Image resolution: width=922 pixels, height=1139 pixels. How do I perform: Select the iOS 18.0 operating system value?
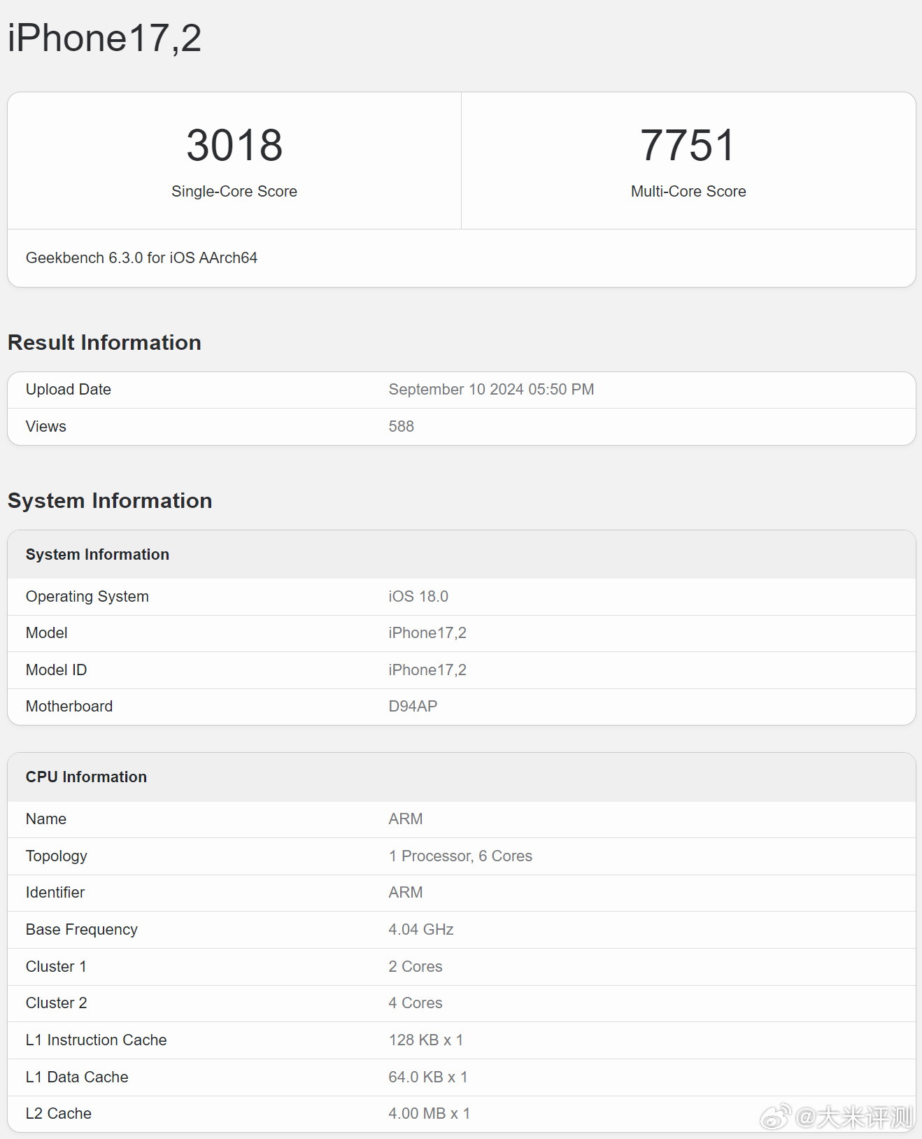tap(418, 597)
